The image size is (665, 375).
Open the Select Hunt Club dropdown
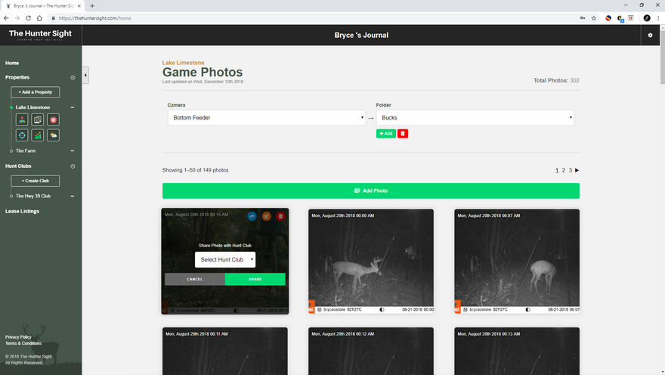click(x=225, y=259)
